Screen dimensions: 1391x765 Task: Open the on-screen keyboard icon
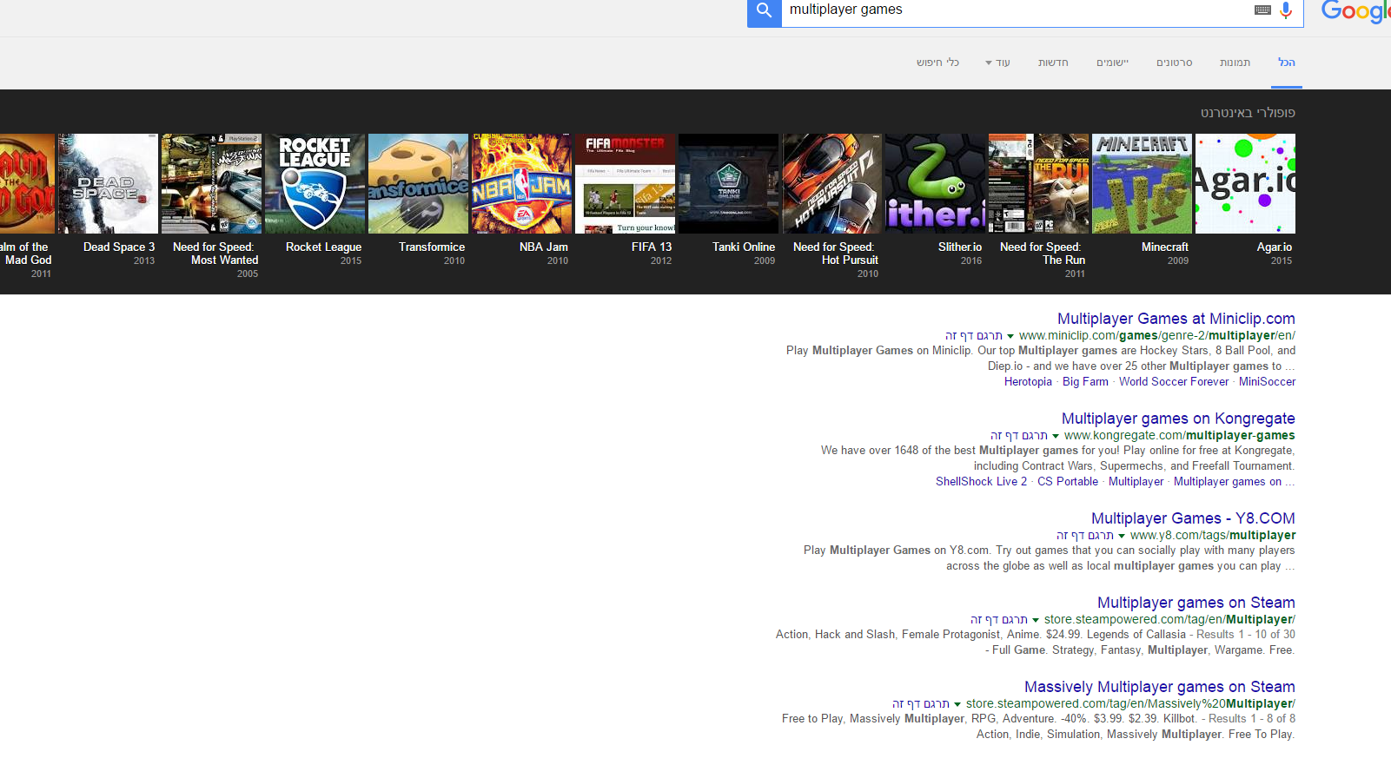click(x=1262, y=10)
